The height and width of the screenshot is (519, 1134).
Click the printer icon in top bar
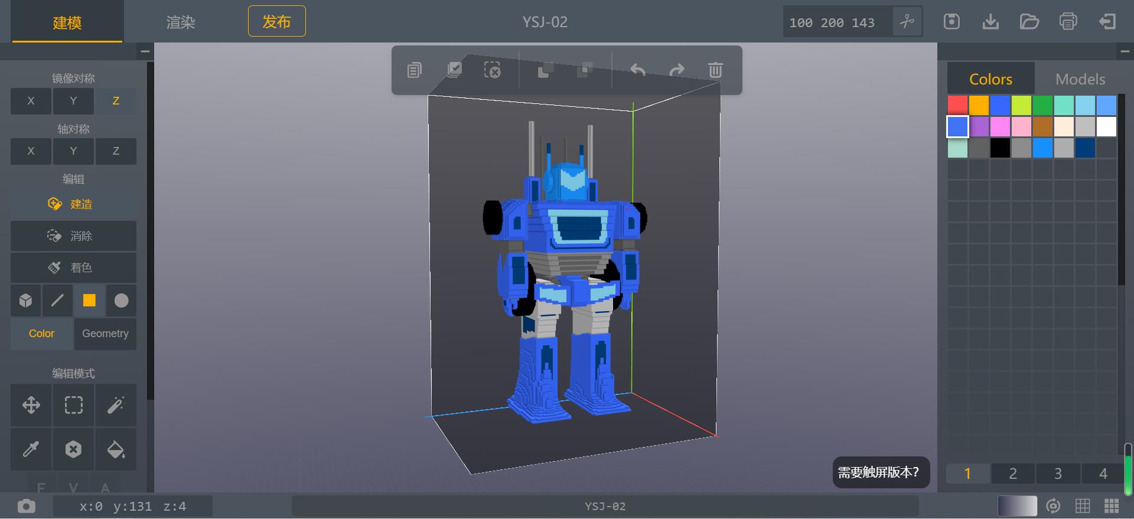point(1068,22)
